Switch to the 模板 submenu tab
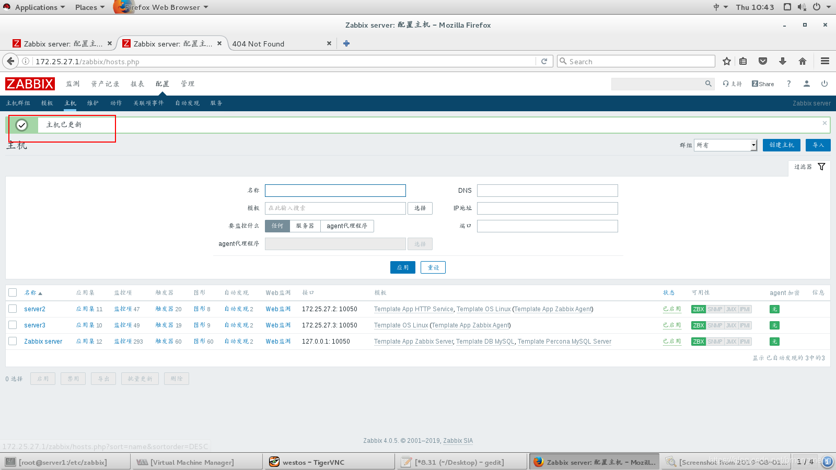 (x=47, y=103)
